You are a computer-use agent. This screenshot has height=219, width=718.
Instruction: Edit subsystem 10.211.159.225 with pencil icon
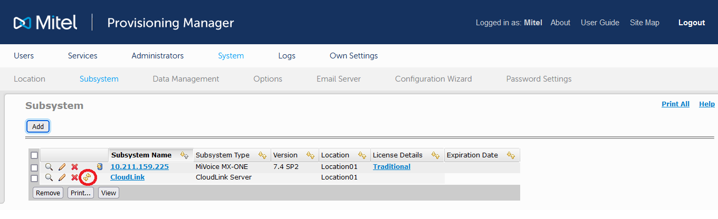(62, 167)
